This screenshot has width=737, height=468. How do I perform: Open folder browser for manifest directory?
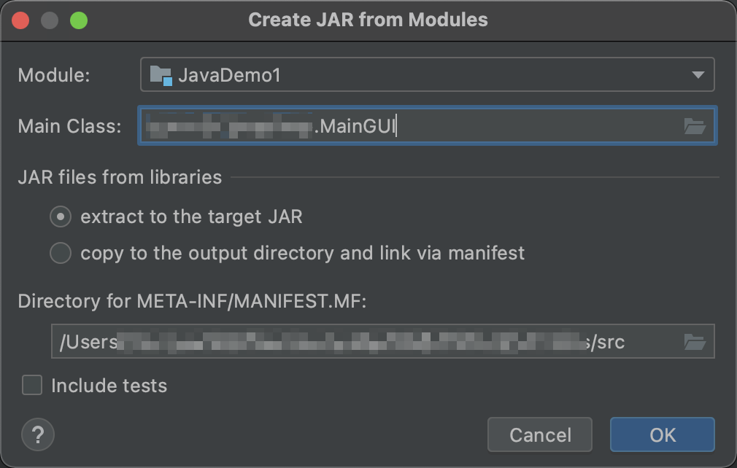(x=695, y=342)
